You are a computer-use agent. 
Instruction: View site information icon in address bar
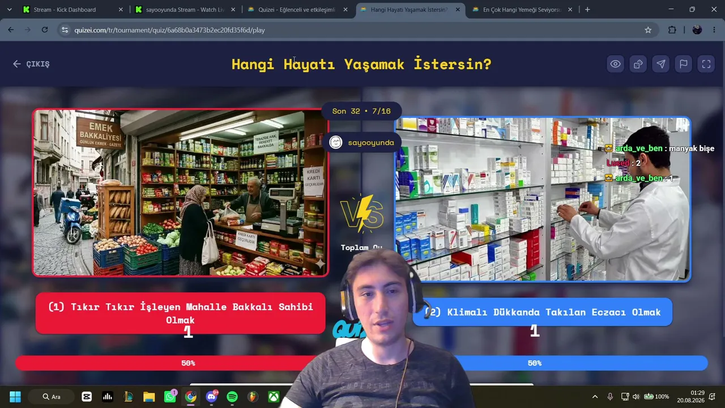[x=65, y=30]
